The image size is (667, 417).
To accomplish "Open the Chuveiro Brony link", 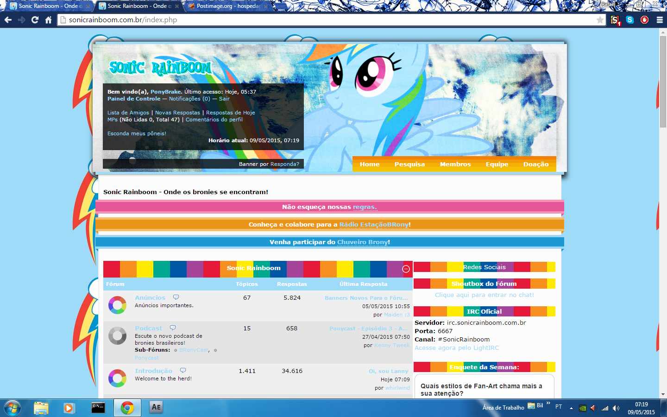I will pos(363,242).
